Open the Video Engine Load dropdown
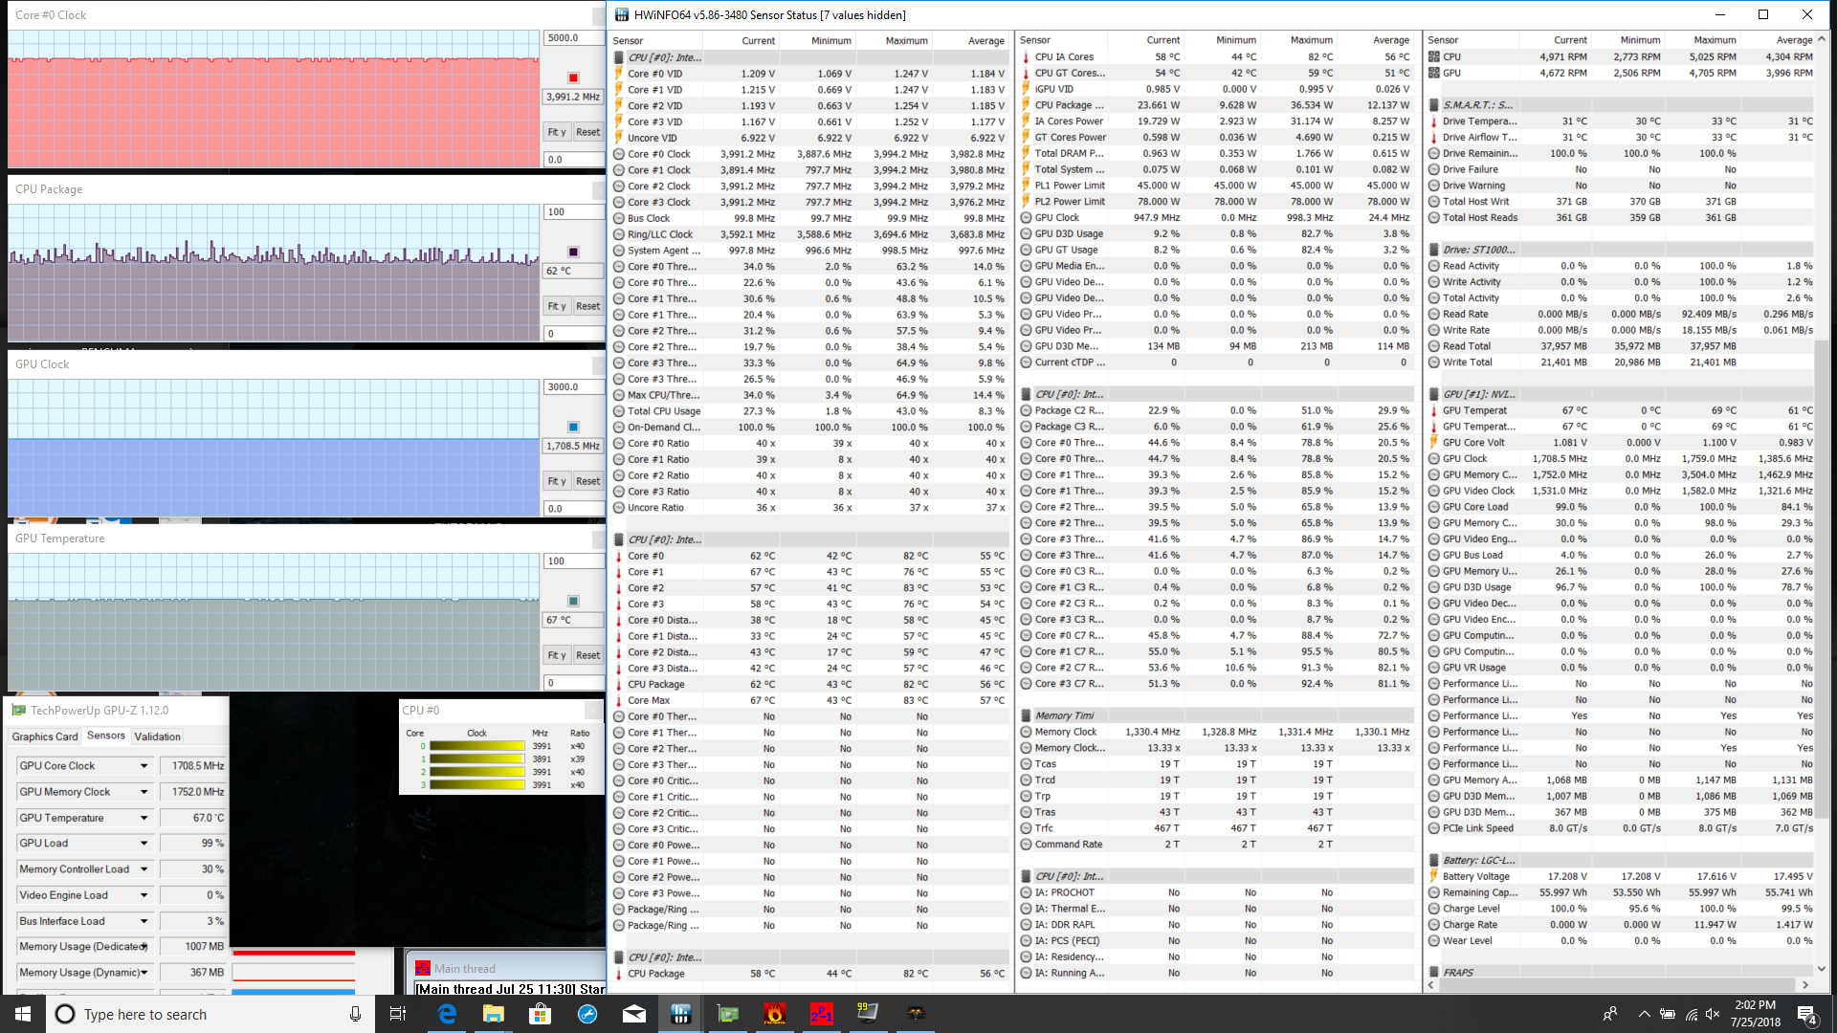1837x1033 pixels. pyautogui.click(x=144, y=895)
